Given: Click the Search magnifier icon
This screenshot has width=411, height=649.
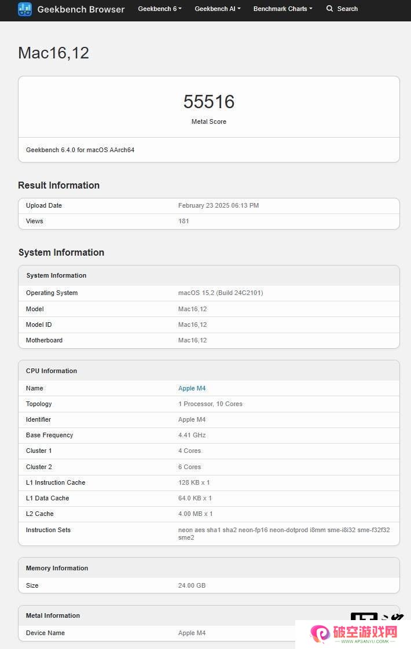Looking at the screenshot, I should [x=329, y=8].
